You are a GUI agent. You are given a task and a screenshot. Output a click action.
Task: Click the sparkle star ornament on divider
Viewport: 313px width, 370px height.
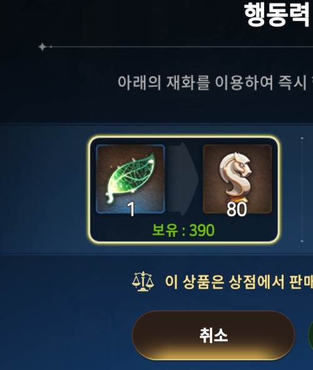point(43,47)
